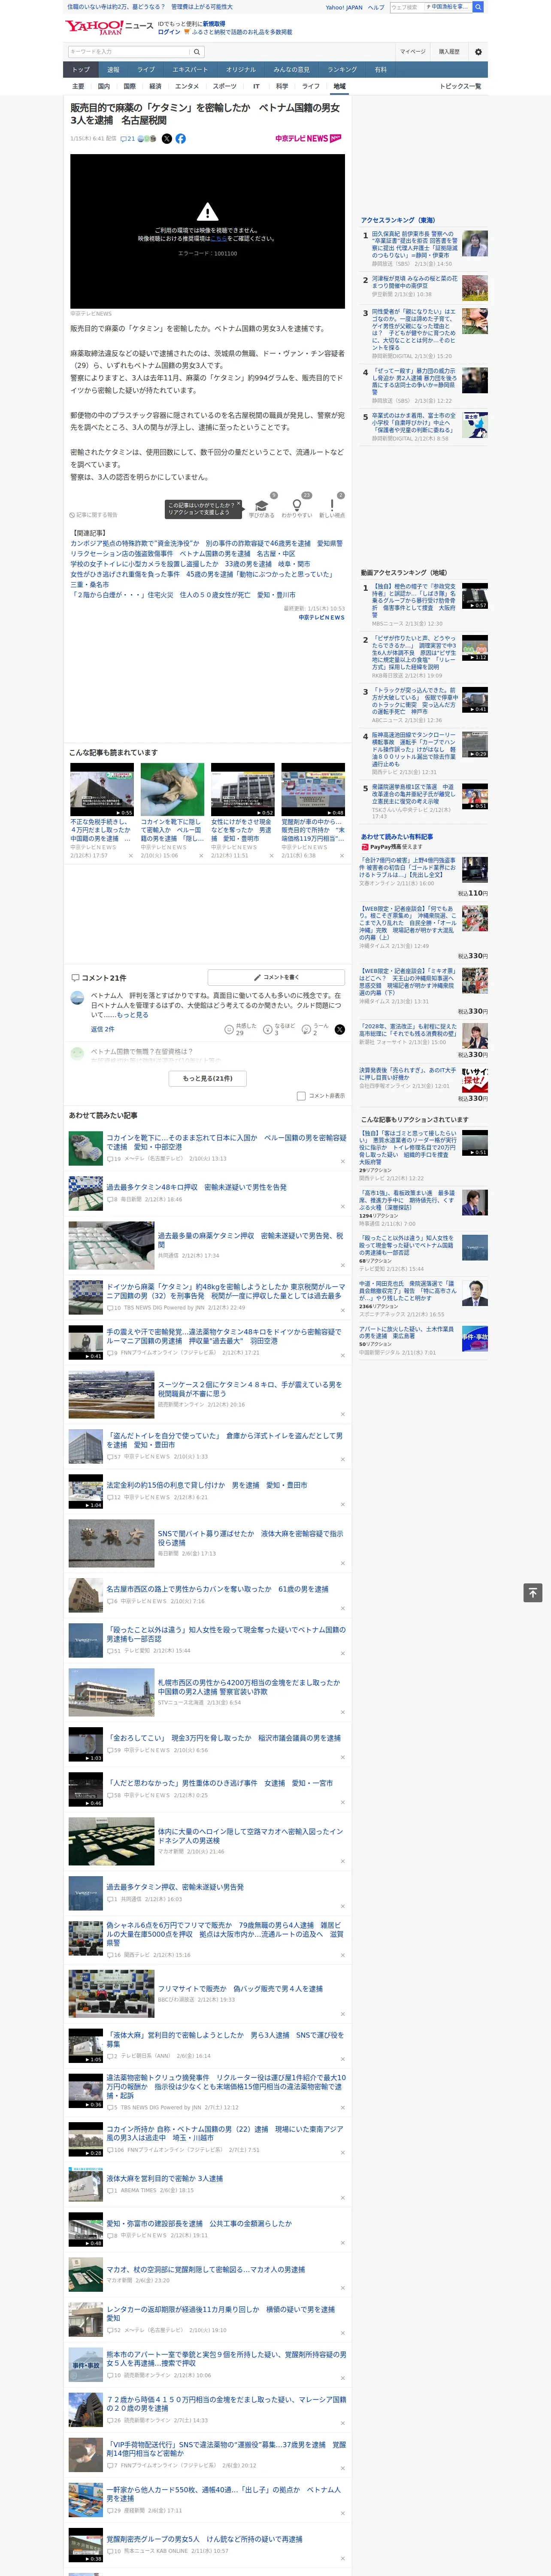The height and width of the screenshot is (2576, 551).
Task: Open the エキスパート tab
Action: [190, 70]
